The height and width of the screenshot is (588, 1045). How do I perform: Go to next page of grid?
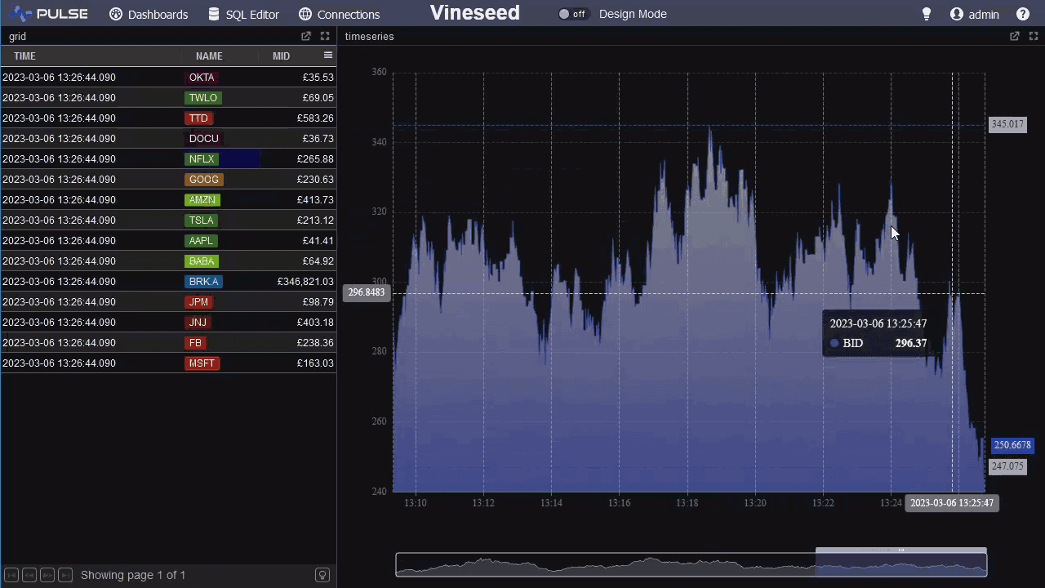47,575
